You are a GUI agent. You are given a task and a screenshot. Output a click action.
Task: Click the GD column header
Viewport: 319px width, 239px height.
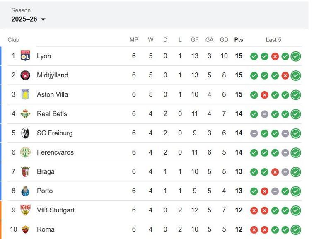click(224, 40)
